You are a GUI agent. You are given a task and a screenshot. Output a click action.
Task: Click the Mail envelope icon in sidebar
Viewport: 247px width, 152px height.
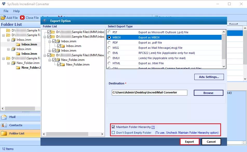tap(4, 117)
